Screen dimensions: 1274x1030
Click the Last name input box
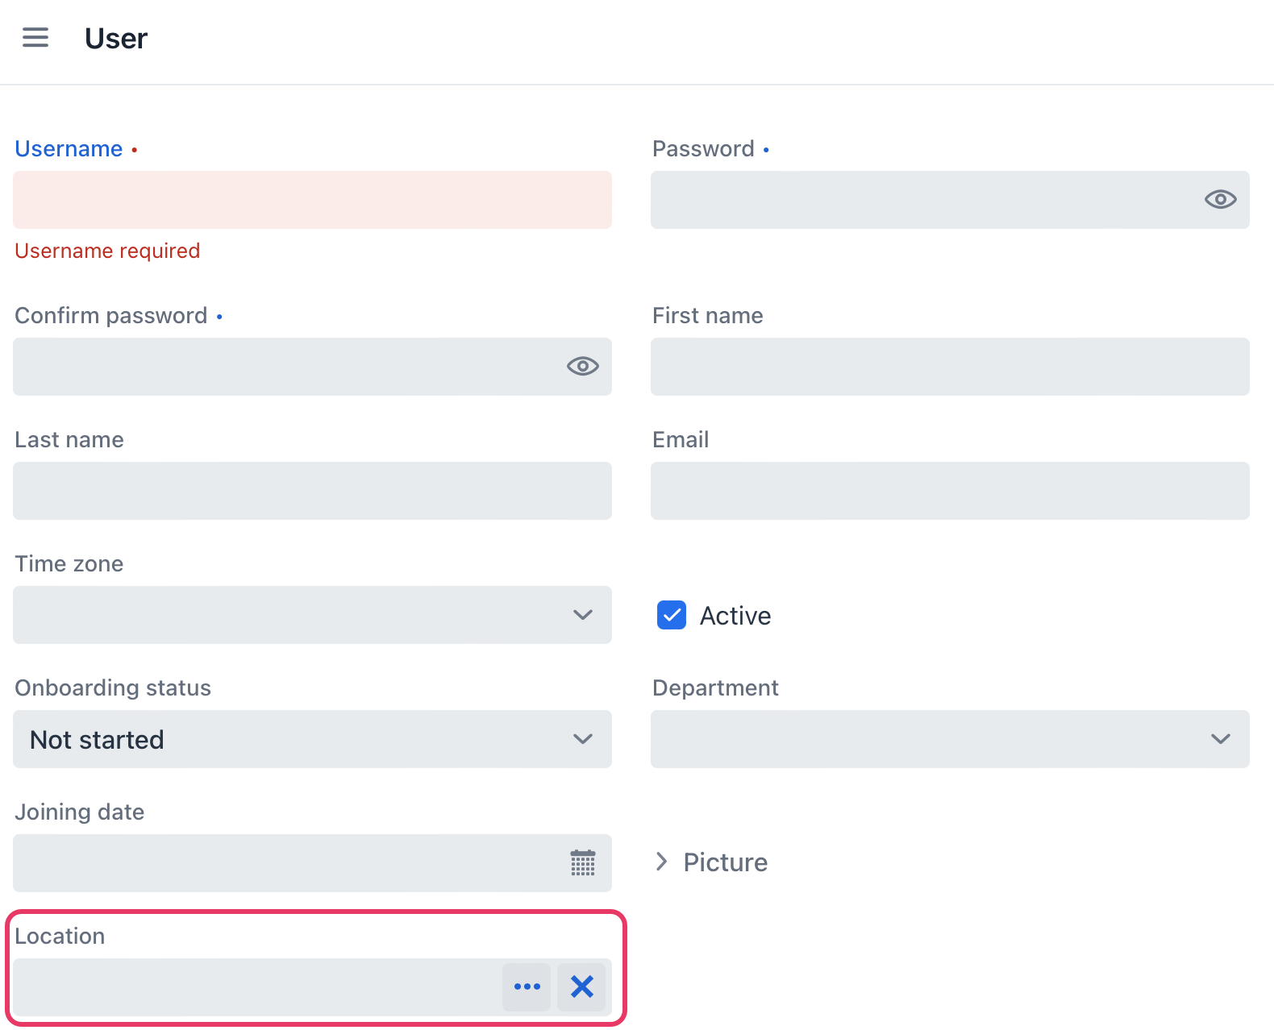tap(312, 491)
